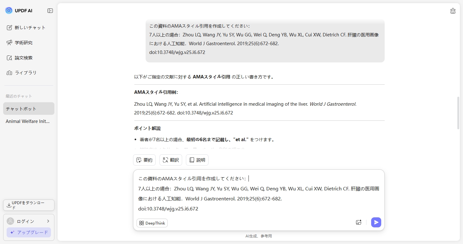Click the user avatar icon
This screenshot has width=463, height=244.
click(x=10, y=221)
